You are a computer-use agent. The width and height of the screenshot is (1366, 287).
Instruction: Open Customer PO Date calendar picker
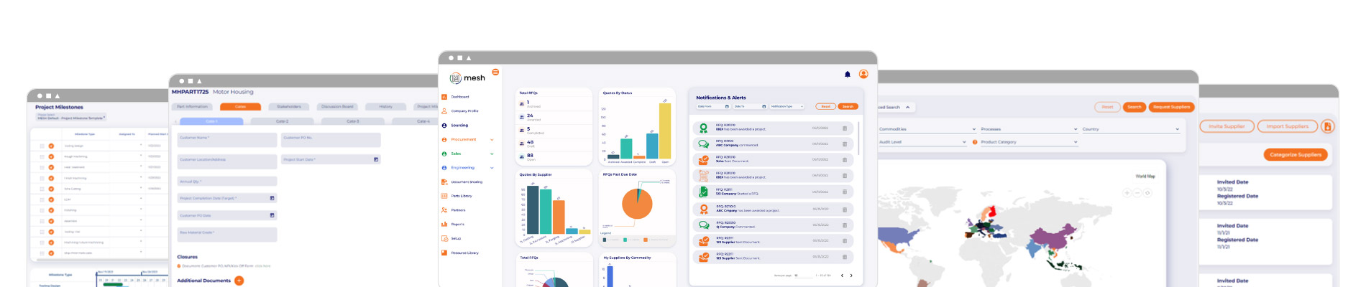(x=272, y=215)
